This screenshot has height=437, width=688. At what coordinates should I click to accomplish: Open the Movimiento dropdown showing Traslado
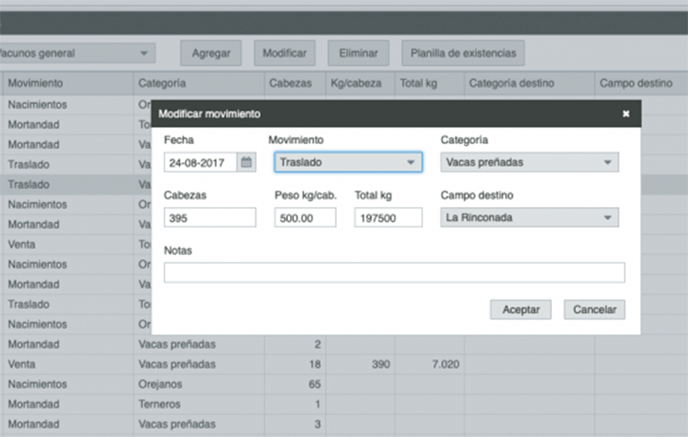pyautogui.click(x=348, y=162)
